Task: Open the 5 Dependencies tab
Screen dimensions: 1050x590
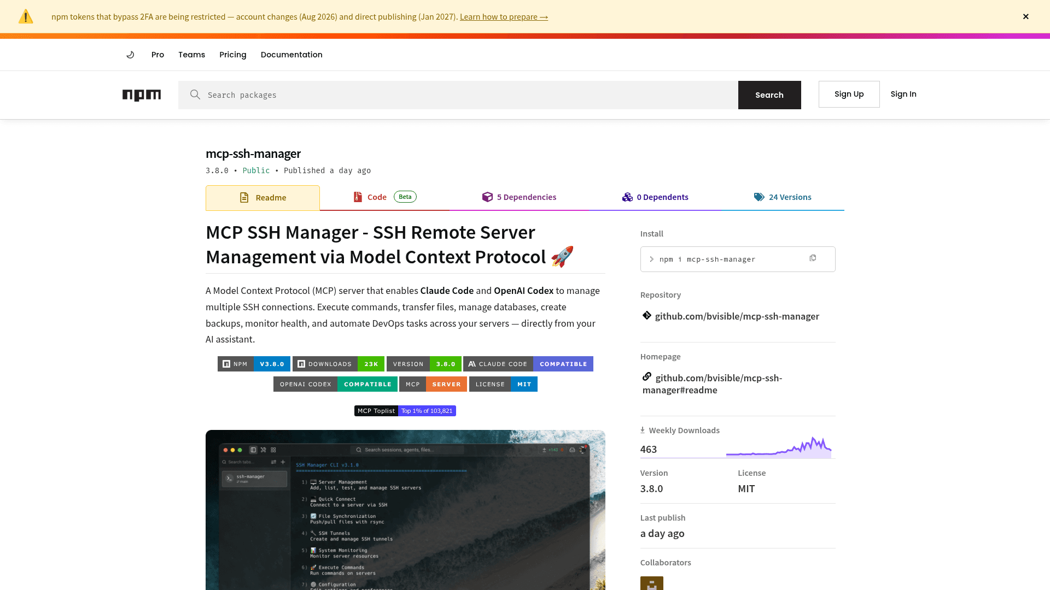Action: pyautogui.click(x=519, y=197)
